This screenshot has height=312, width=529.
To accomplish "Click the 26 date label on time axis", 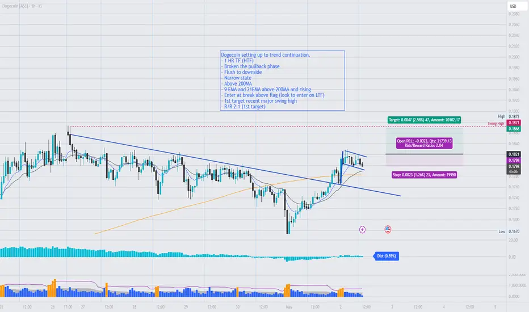I will point(53,307).
